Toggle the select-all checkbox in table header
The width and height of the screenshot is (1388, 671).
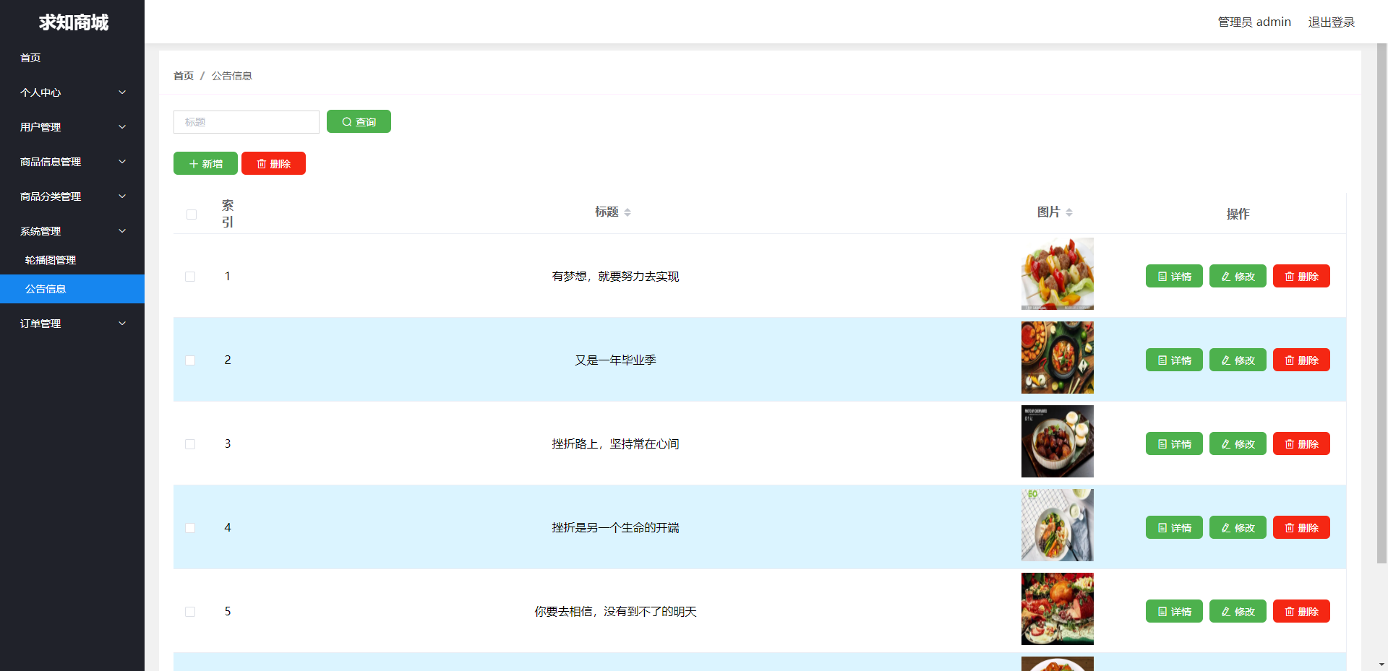[192, 215]
